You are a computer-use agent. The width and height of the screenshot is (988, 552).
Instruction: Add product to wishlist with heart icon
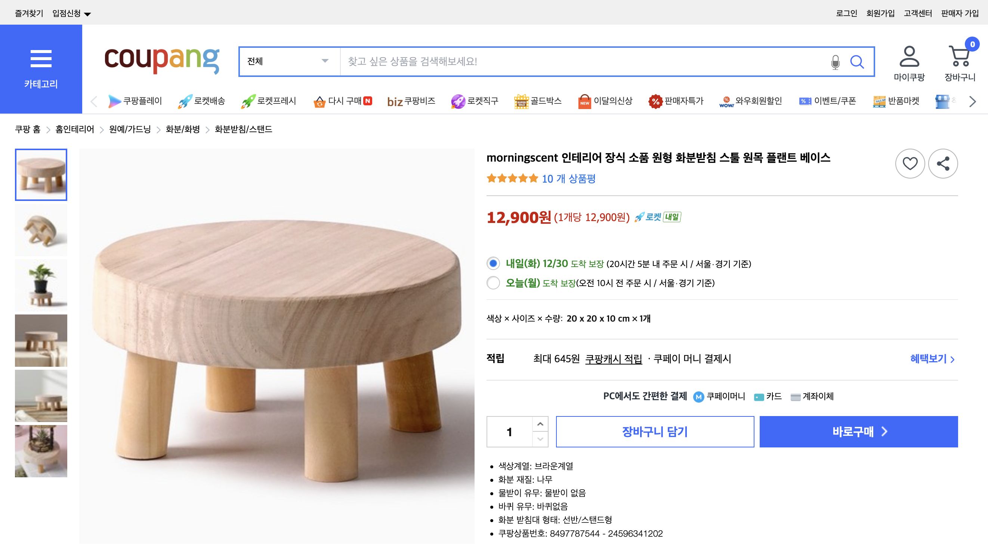point(910,163)
